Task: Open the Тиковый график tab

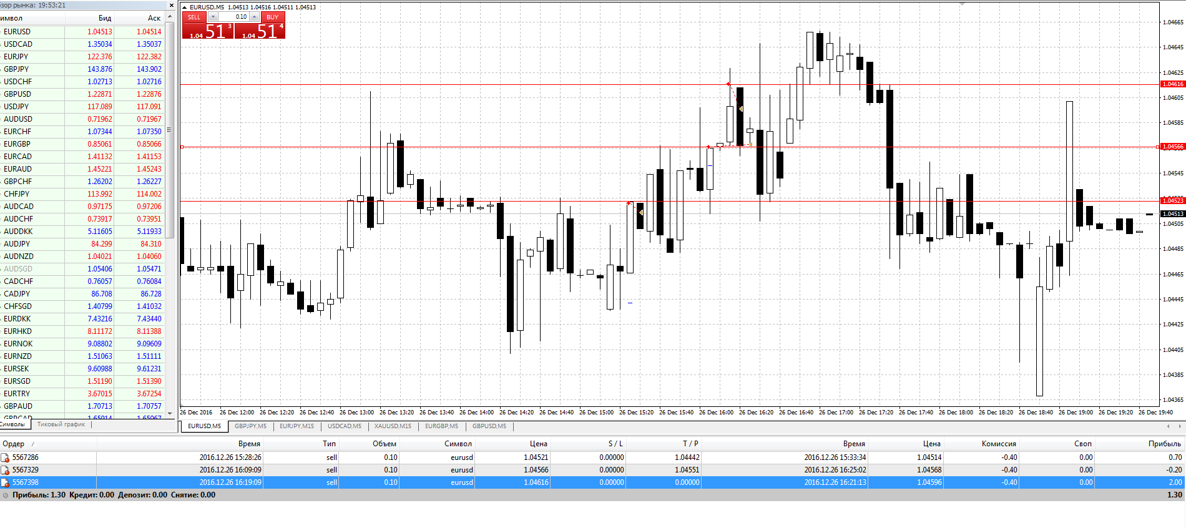Action: (61, 424)
